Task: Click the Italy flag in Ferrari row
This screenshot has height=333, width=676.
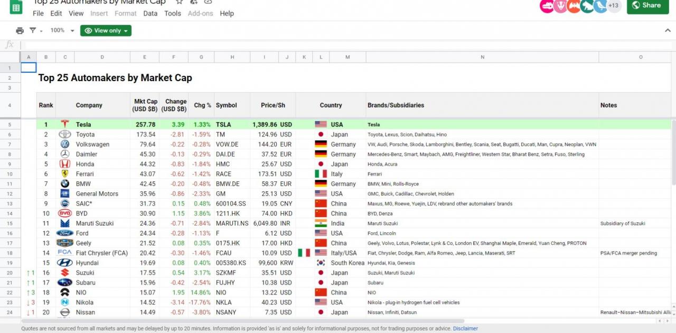Action: (321, 174)
